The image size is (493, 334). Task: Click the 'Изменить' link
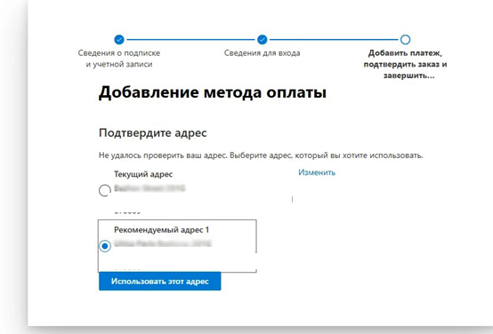pos(317,172)
